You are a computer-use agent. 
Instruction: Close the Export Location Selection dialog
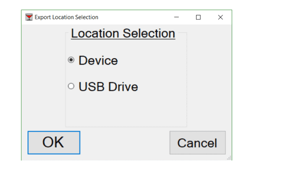tap(221, 17)
